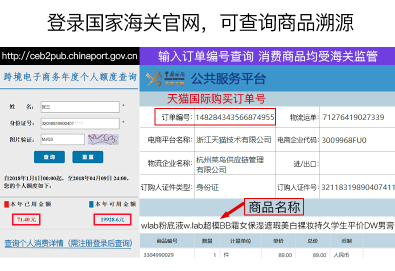Click the 图片验证 captcha input field
Image resolution: width=395 pixels, height=271 pixels.
tap(62, 139)
